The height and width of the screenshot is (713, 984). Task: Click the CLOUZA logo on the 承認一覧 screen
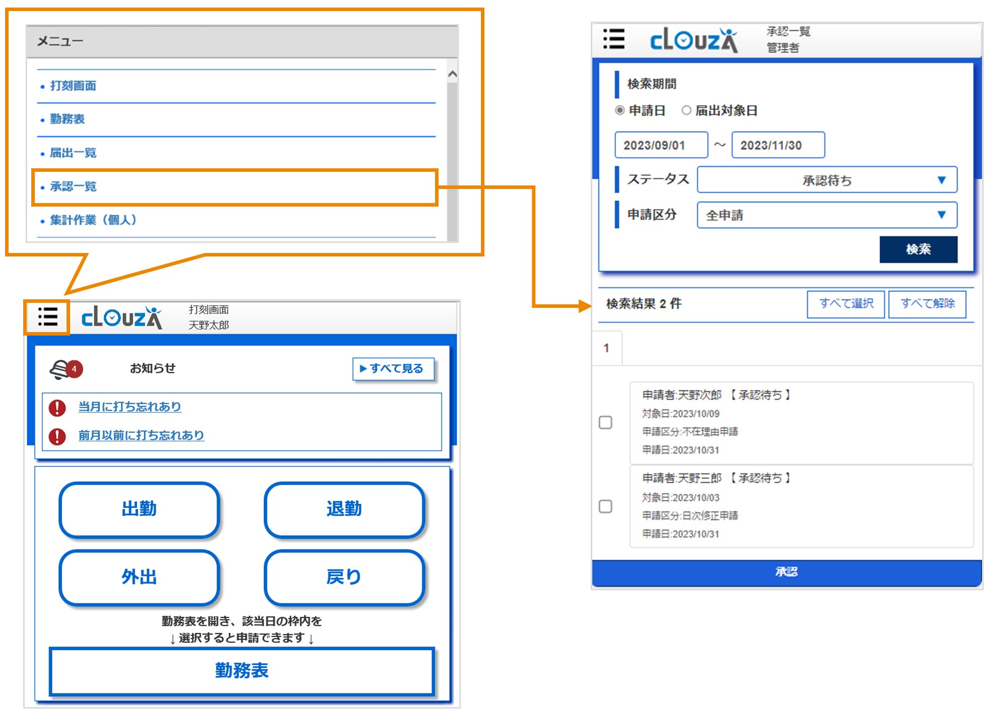coord(693,40)
